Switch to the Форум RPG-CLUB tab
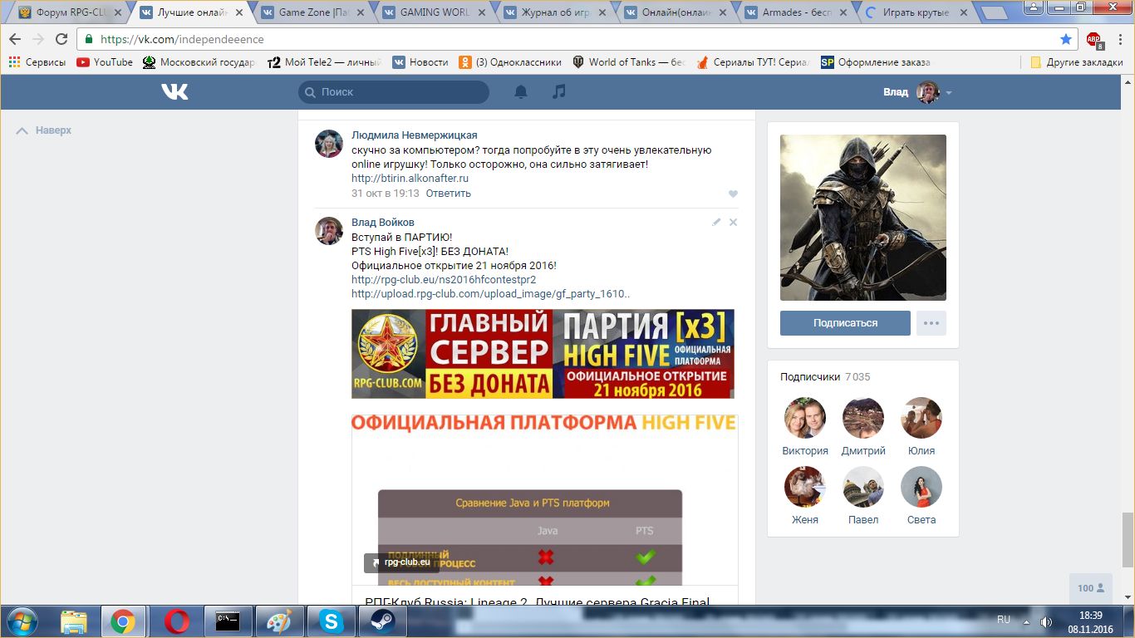Screen dimensions: 1135x638 pos(68,12)
